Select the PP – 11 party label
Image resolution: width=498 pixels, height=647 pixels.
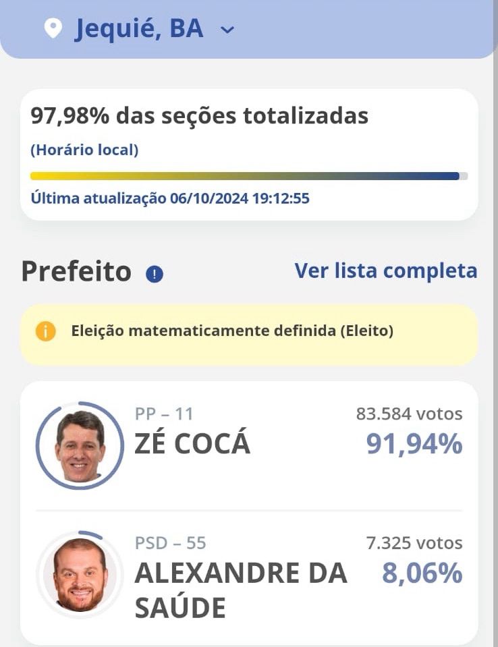coord(164,414)
